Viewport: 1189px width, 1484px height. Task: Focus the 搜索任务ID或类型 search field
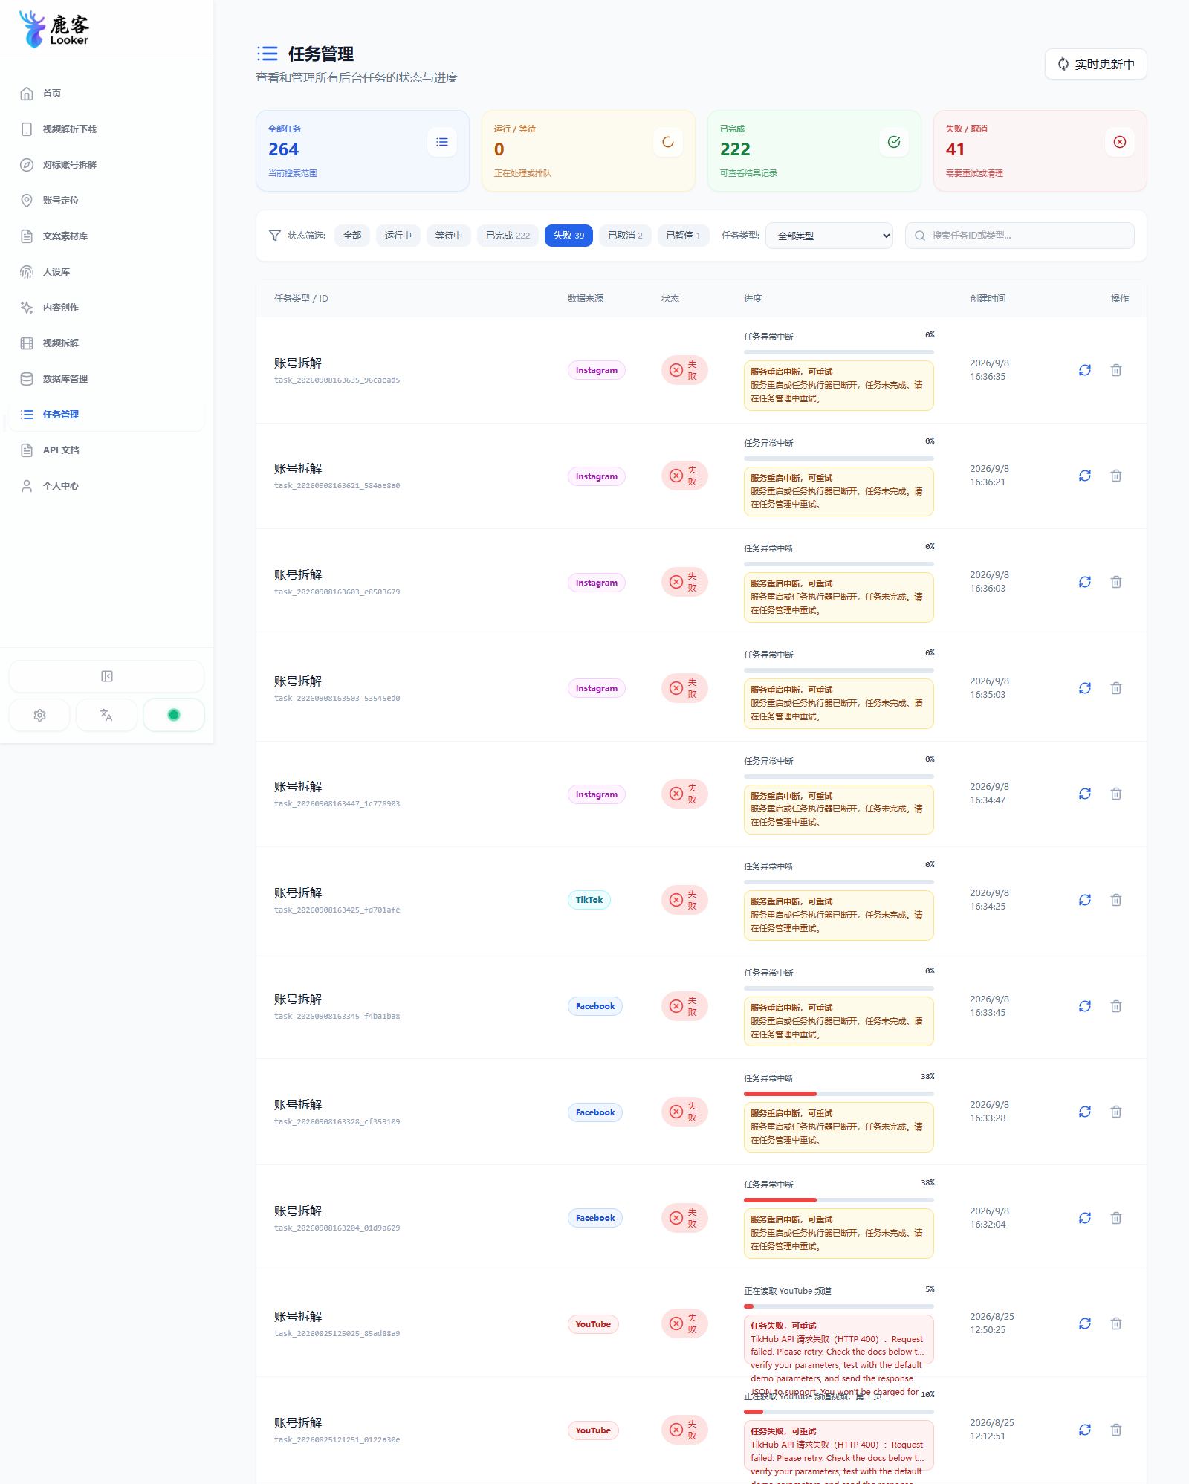click(1020, 236)
